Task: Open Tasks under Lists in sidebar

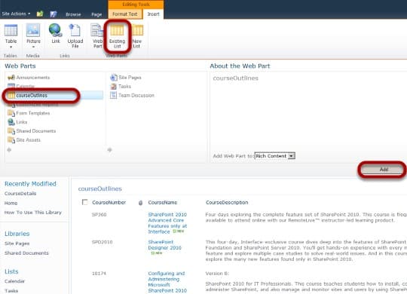Action: (11, 291)
